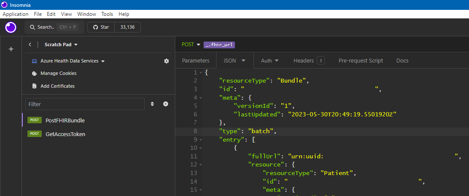Click the create request plus circle icon
Screen dimensions: 469x196
166,104
